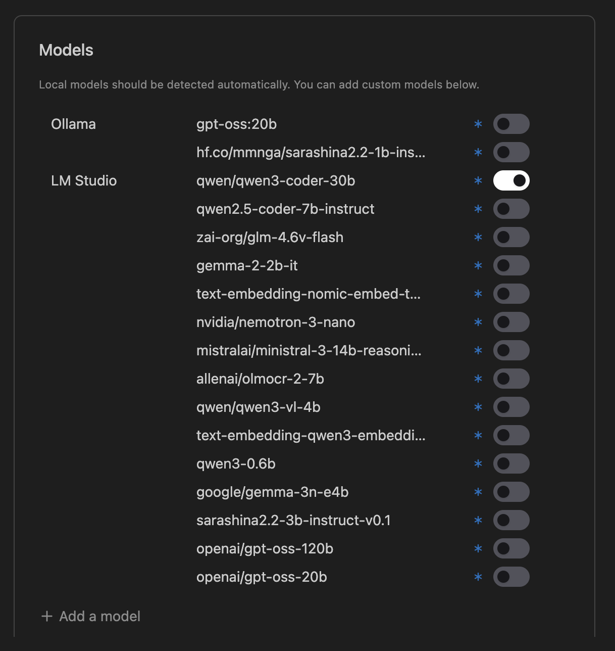Enable the openai/gpt-oss-20b switch
This screenshot has width=615, height=651.
[x=511, y=577]
